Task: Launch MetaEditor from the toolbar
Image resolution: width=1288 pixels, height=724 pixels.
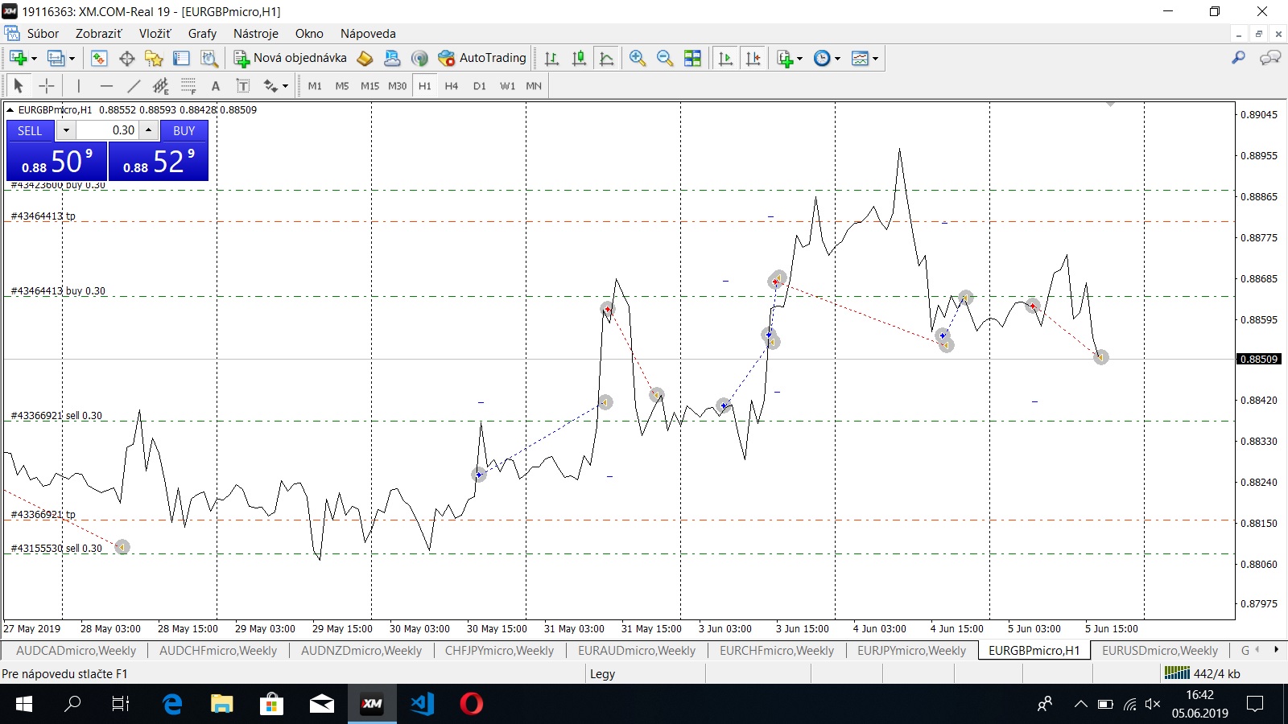Action: (365, 58)
